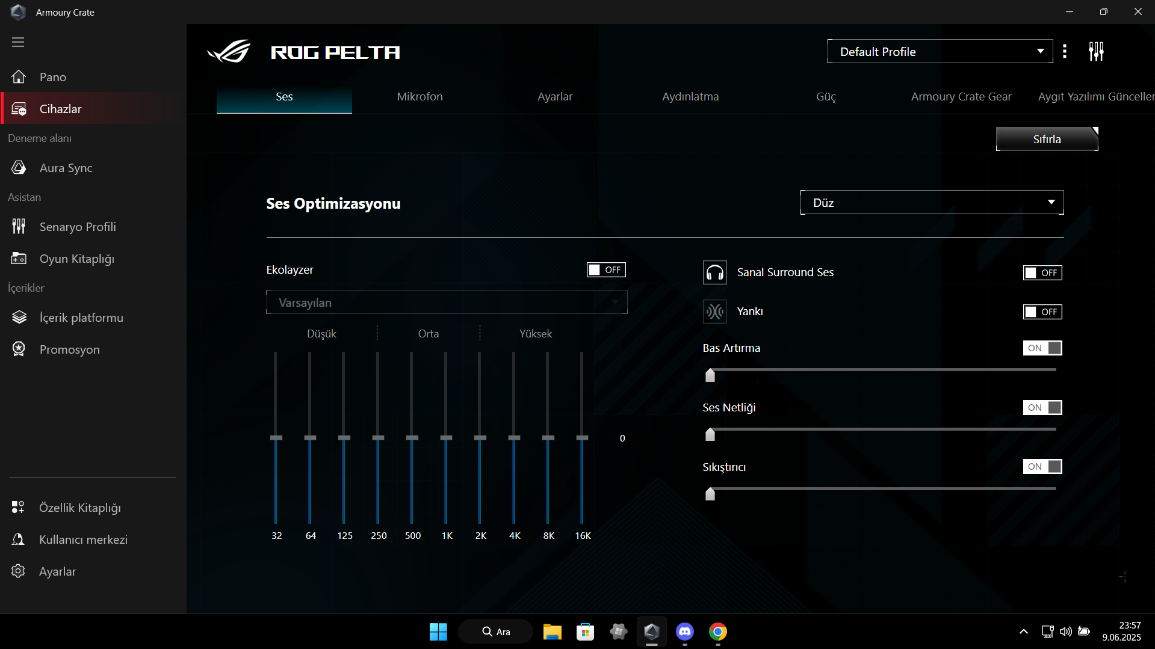Viewport: 1155px width, 649px height.
Task: Open the Ayarlar tab
Action: point(555,97)
